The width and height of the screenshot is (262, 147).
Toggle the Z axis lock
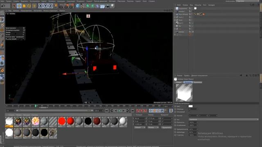coord(50,6)
